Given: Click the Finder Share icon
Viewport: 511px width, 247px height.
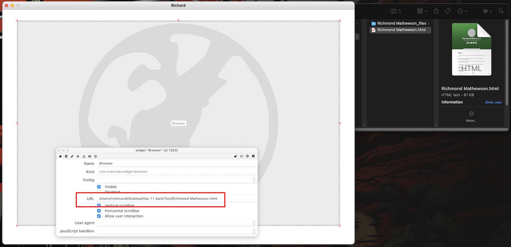Looking at the screenshot, I should pos(436,11).
